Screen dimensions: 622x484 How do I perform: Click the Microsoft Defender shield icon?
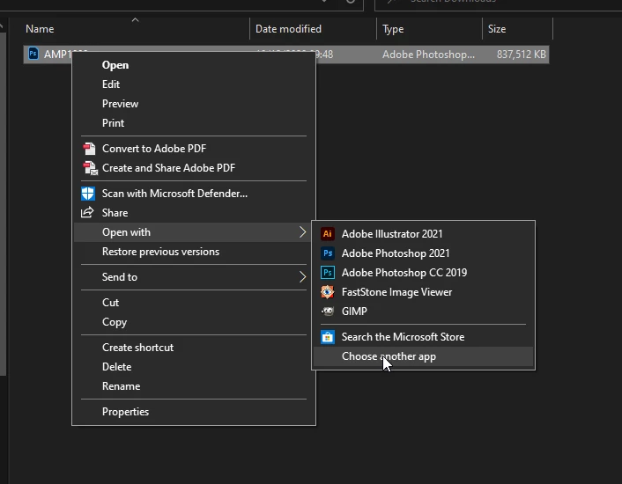point(88,194)
